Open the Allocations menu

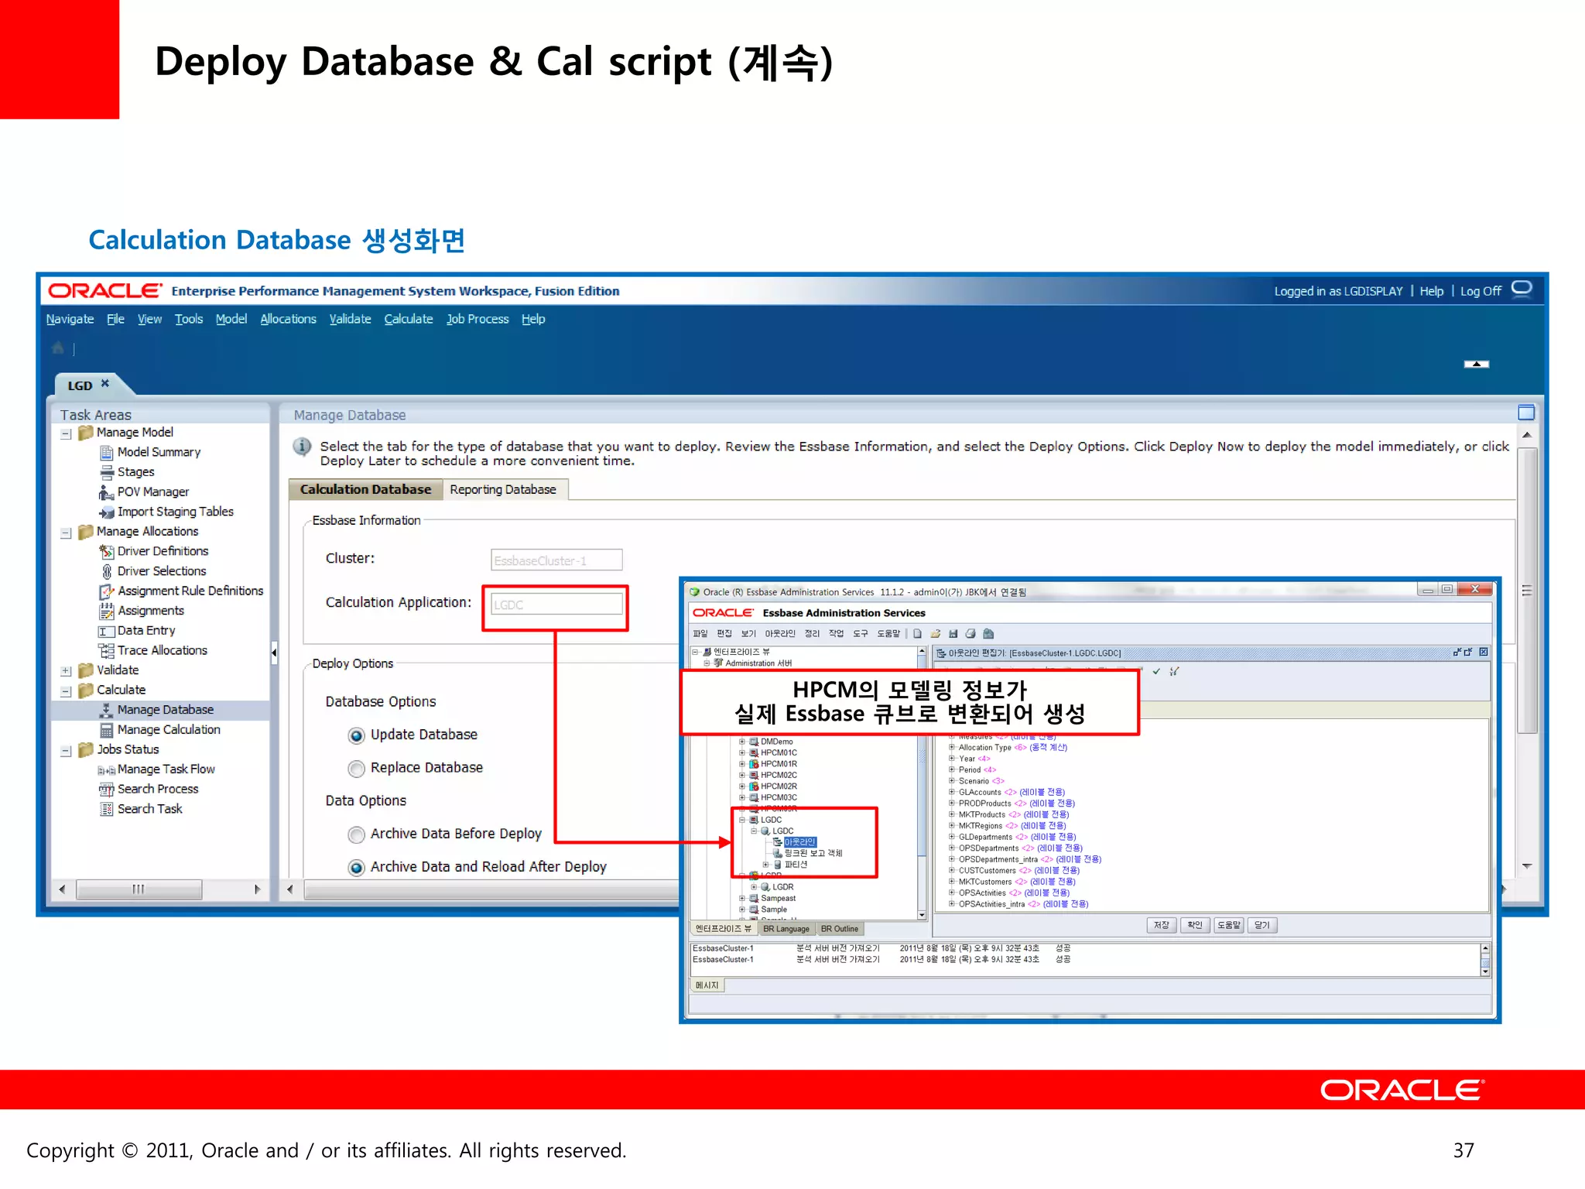coord(288,319)
